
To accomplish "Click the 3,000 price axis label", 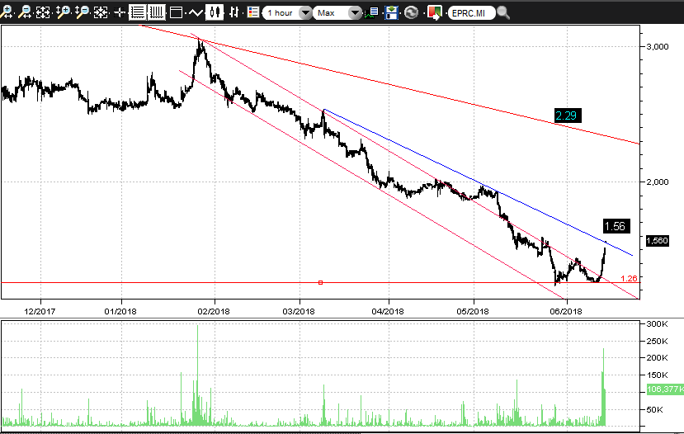I will 657,47.
